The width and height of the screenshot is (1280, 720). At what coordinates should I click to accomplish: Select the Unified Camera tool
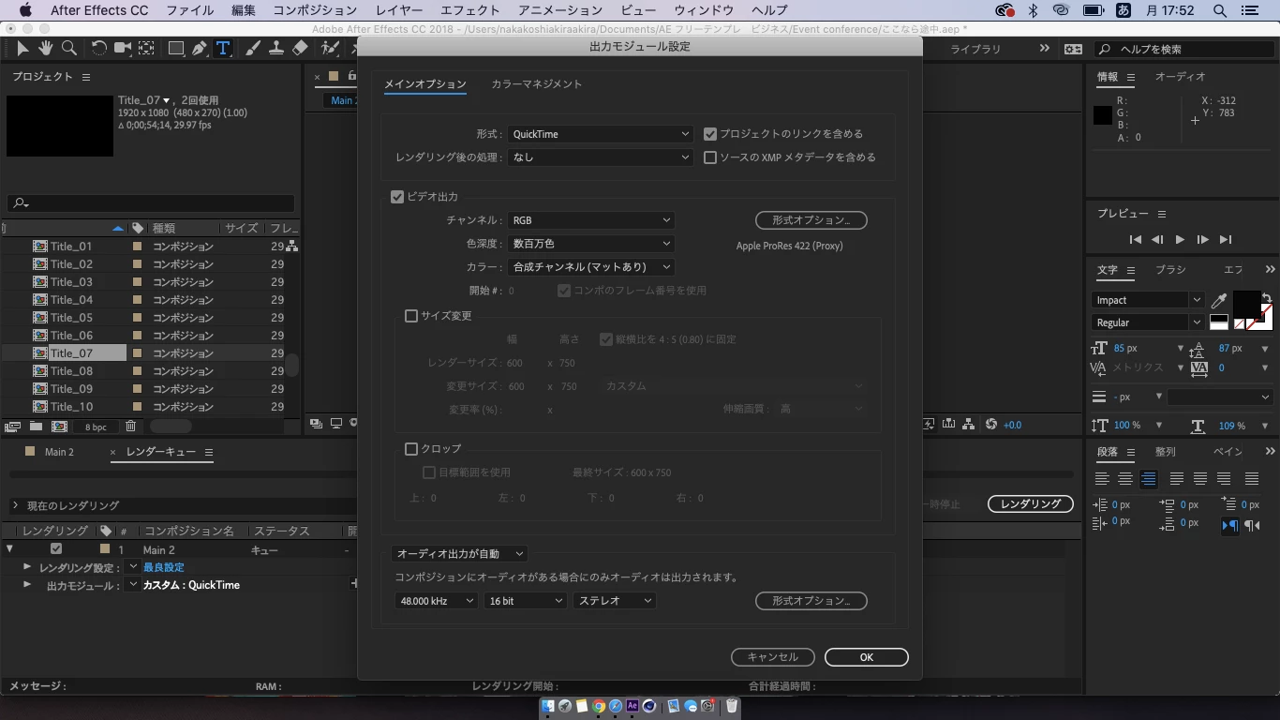122,49
